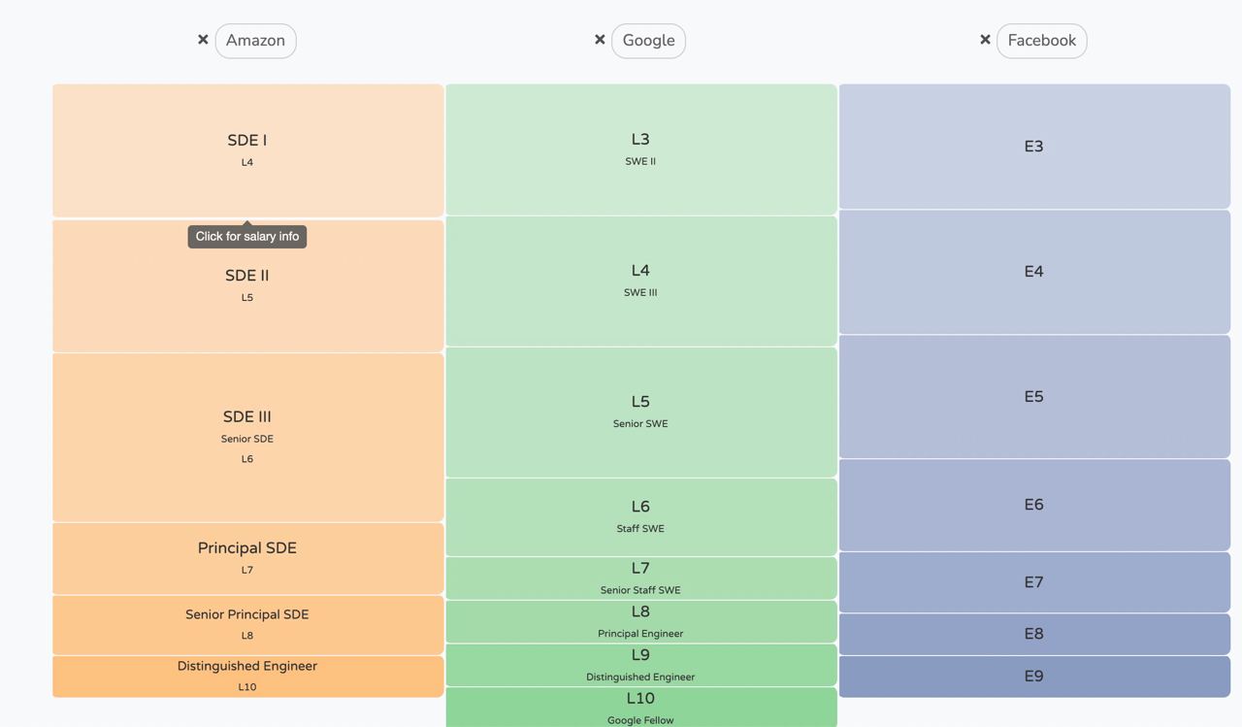Open Facebook E5 level block

click(1034, 397)
